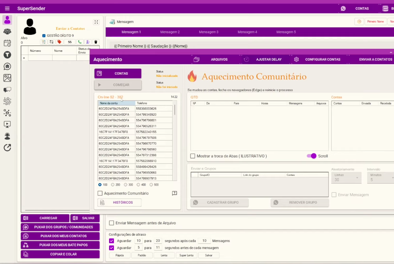Open the Linhas dropdown showing 30
This screenshot has height=264, width=394.
click(346, 178)
